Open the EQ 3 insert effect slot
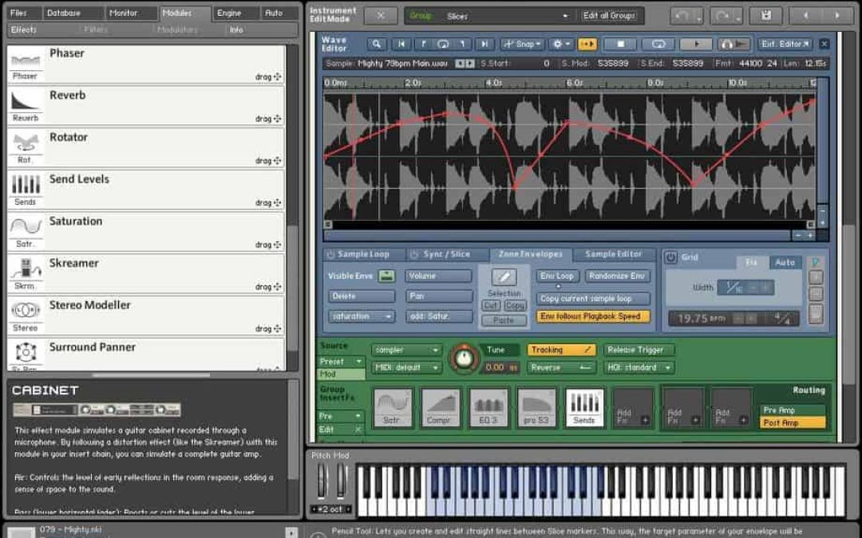Screen dimensions: 862x538 pyautogui.click(x=488, y=407)
